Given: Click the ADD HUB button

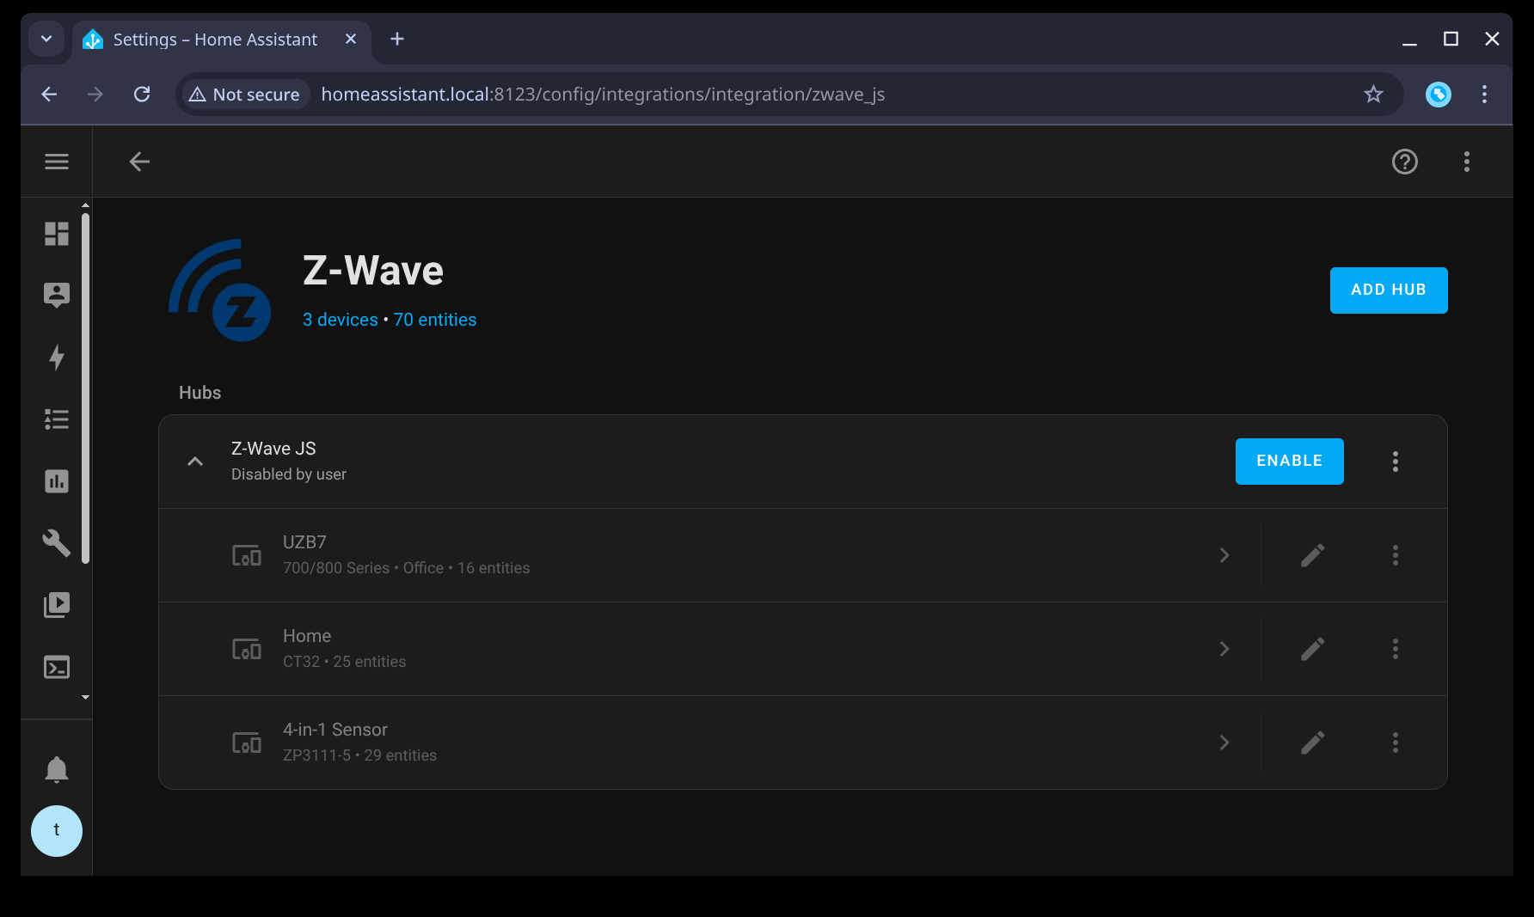Looking at the screenshot, I should 1389,290.
